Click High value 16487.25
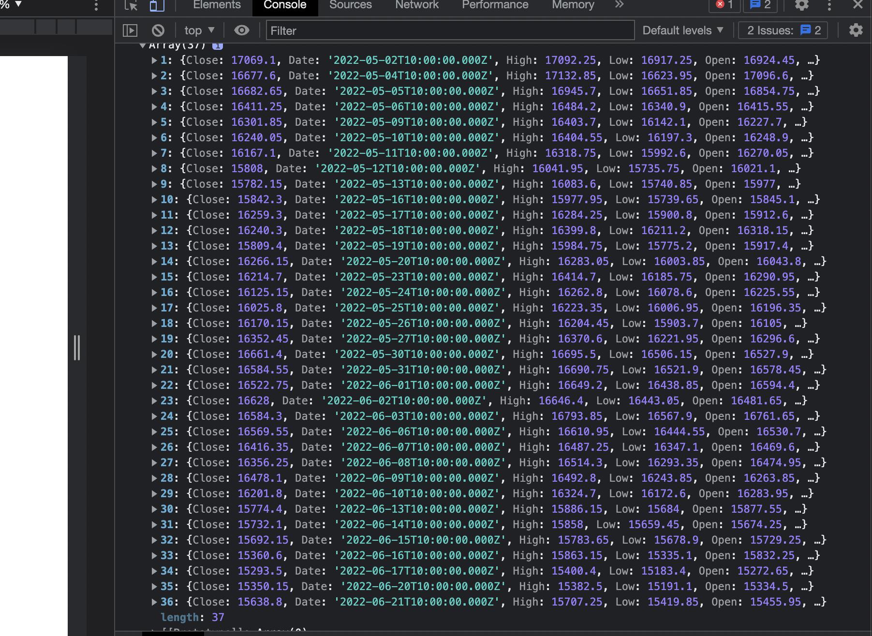Image resolution: width=872 pixels, height=636 pixels. (583, 447)
